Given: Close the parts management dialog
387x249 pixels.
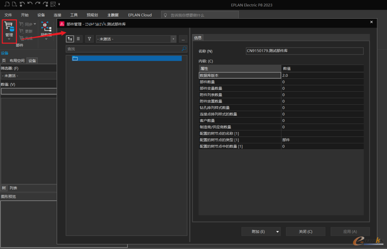Looking at the screenshot, I should 372,22.
